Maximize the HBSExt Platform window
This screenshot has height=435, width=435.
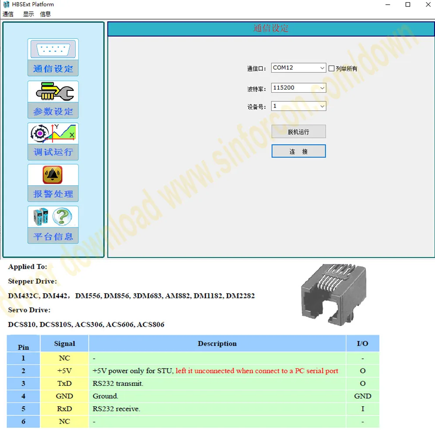point(408,5)
